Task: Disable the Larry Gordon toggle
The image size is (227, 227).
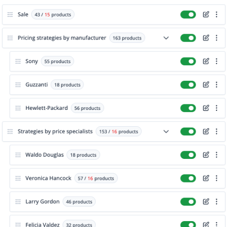Action: point(188,202)
